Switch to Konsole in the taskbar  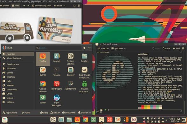(101, 120)
